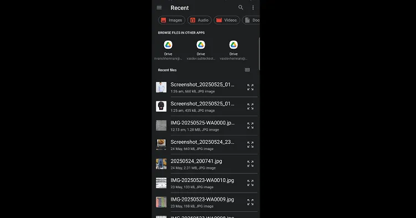Open Drive for vasdev.subtecksol account
This screenshot has width=416, height=218.
point(201,50)
